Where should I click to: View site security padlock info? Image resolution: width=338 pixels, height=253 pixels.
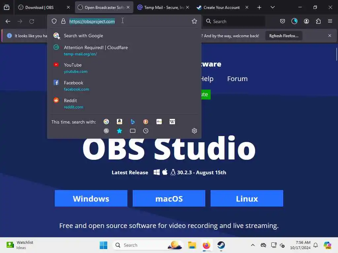(63, 21)
